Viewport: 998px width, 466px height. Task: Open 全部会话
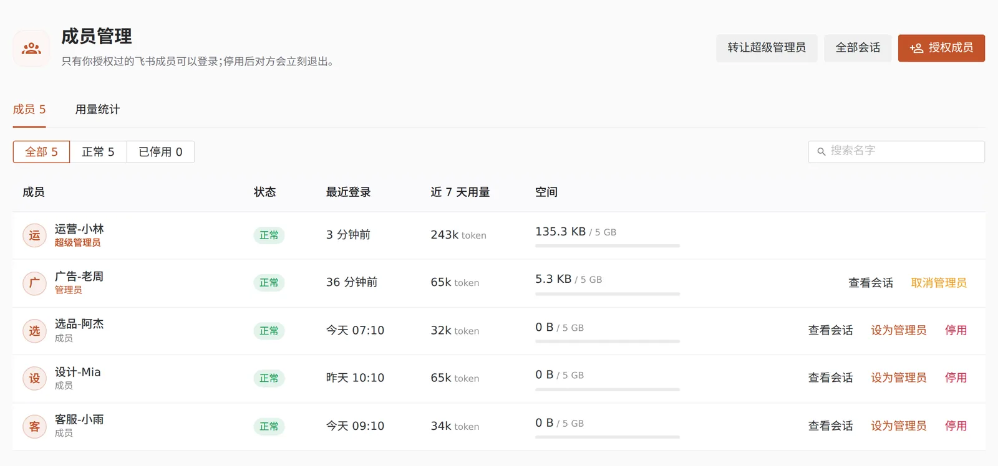[x=858, y=48]
